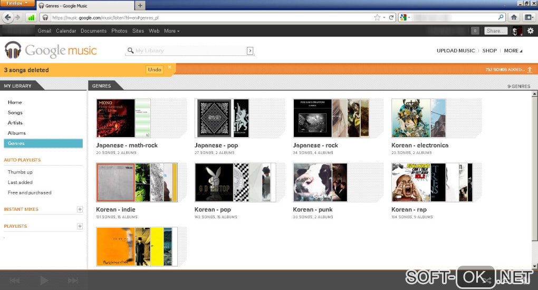
Task: Click the green signal bars toolbar icon
Action: (x=31, y=17)
